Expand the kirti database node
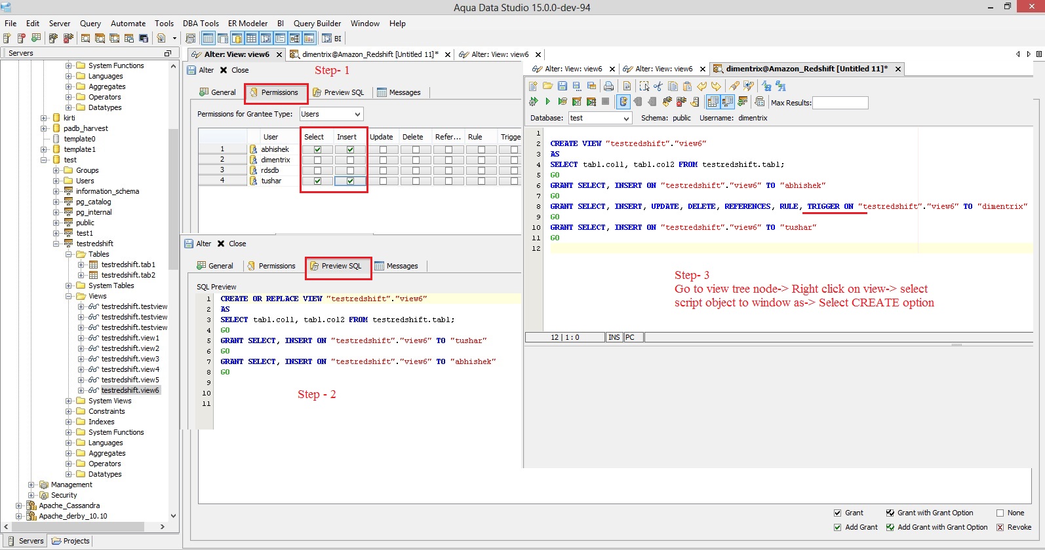Image resolution: width=1045 pixels, height=550 pixels. click(44, 118)
